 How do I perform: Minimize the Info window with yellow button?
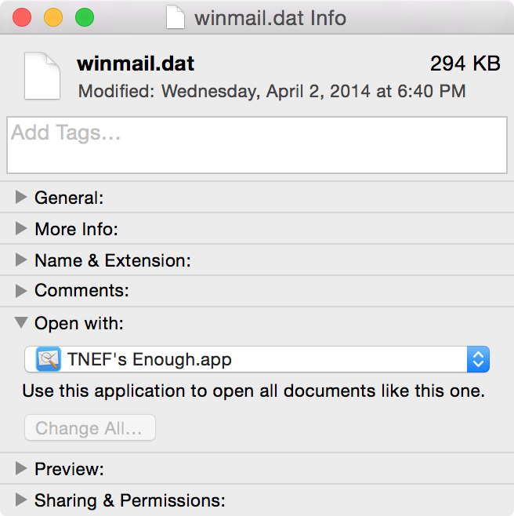[53, 17]
